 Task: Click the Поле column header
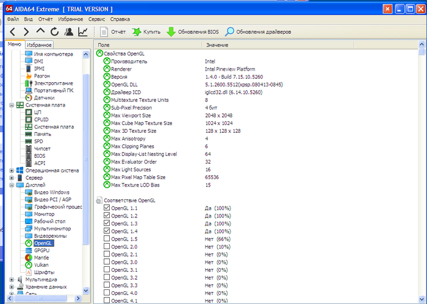click(104, 45)
